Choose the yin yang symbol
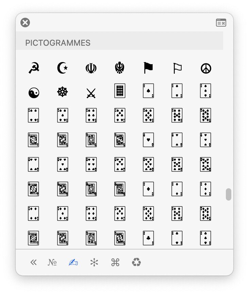This screenshot has height=294, width=249. pos(34,93)
